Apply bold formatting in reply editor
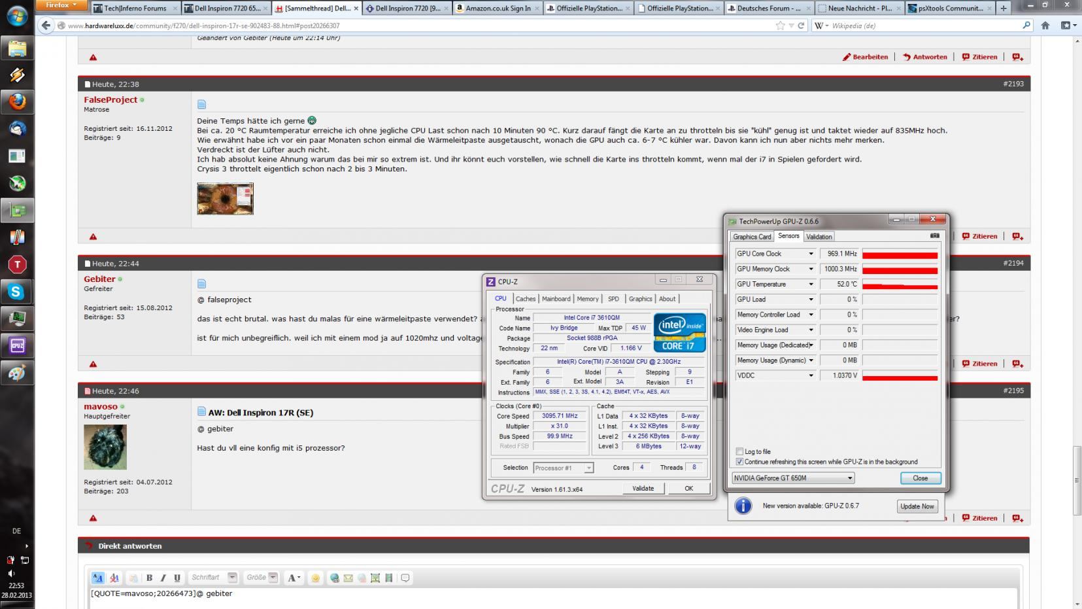Image resolution: width=1082 pixels, height=609 pixels. [x=149, y=578]
